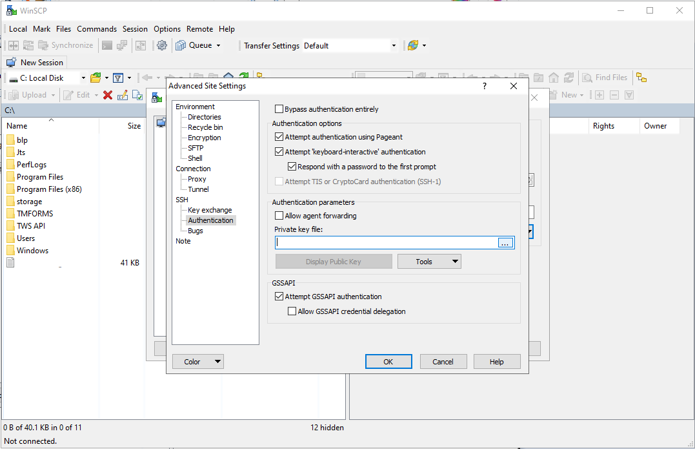Open the Queue dropdown arrow
The width and height of the screenshot is (695, 449).
pyautogui.click(x=219, y=45)
